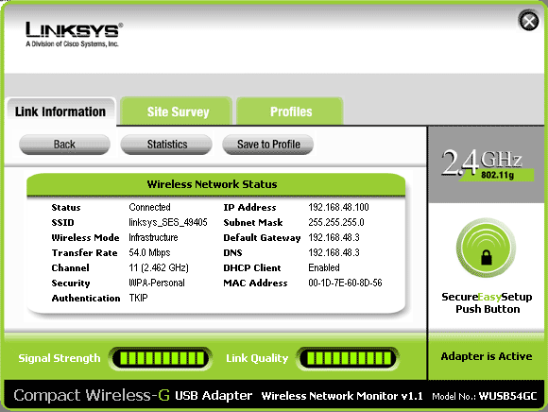The image size is (548, 412).
Task: Click the Wireless Mode label
Action: 85,237
